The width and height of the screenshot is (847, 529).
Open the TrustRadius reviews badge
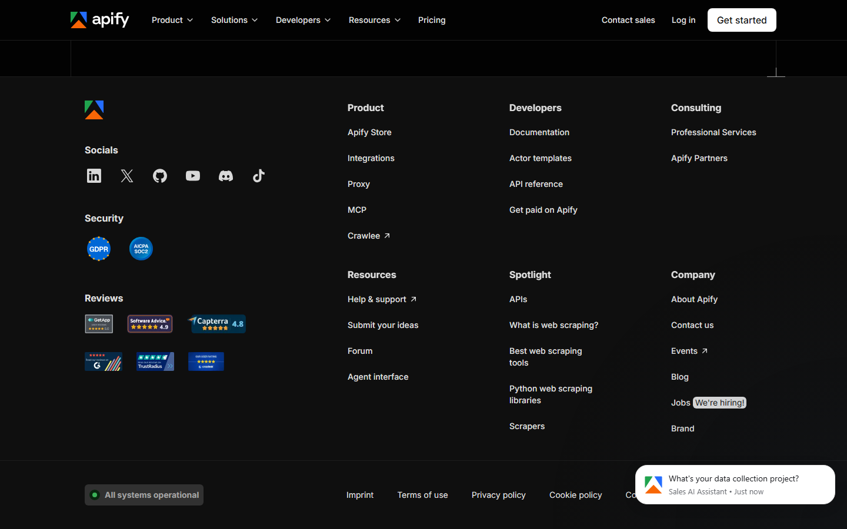pyautogui.click(x=155, y=361)
